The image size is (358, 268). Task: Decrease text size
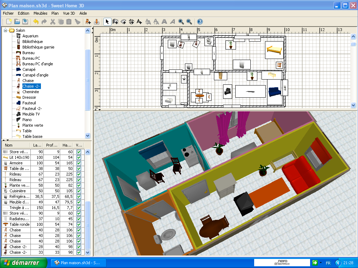pos(156,22)
